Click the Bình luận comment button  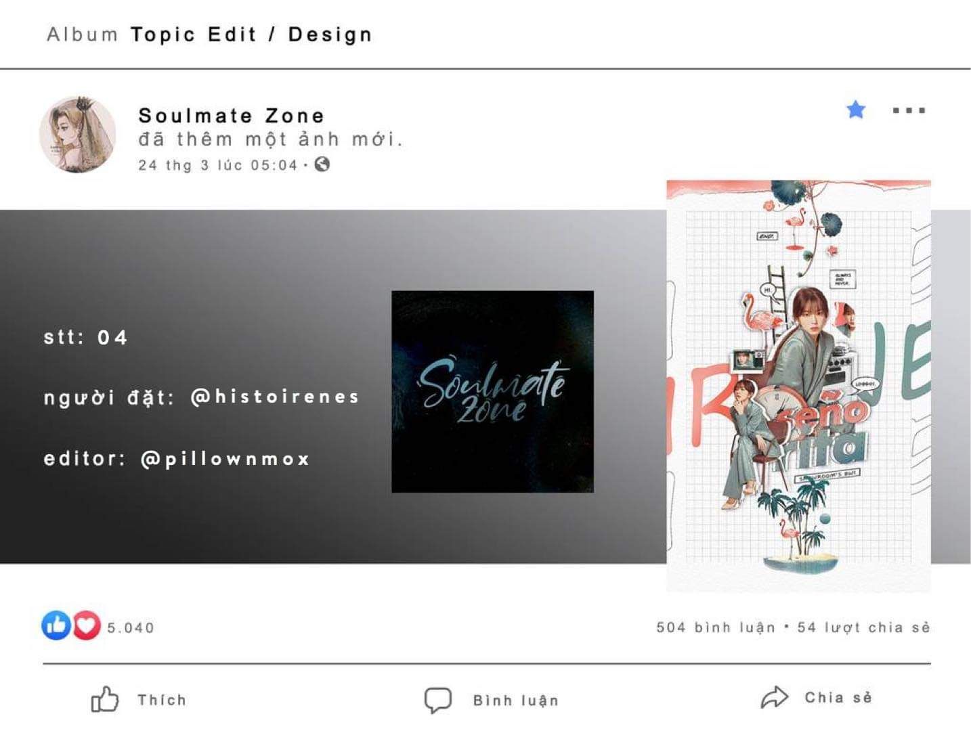click(516, 701)
